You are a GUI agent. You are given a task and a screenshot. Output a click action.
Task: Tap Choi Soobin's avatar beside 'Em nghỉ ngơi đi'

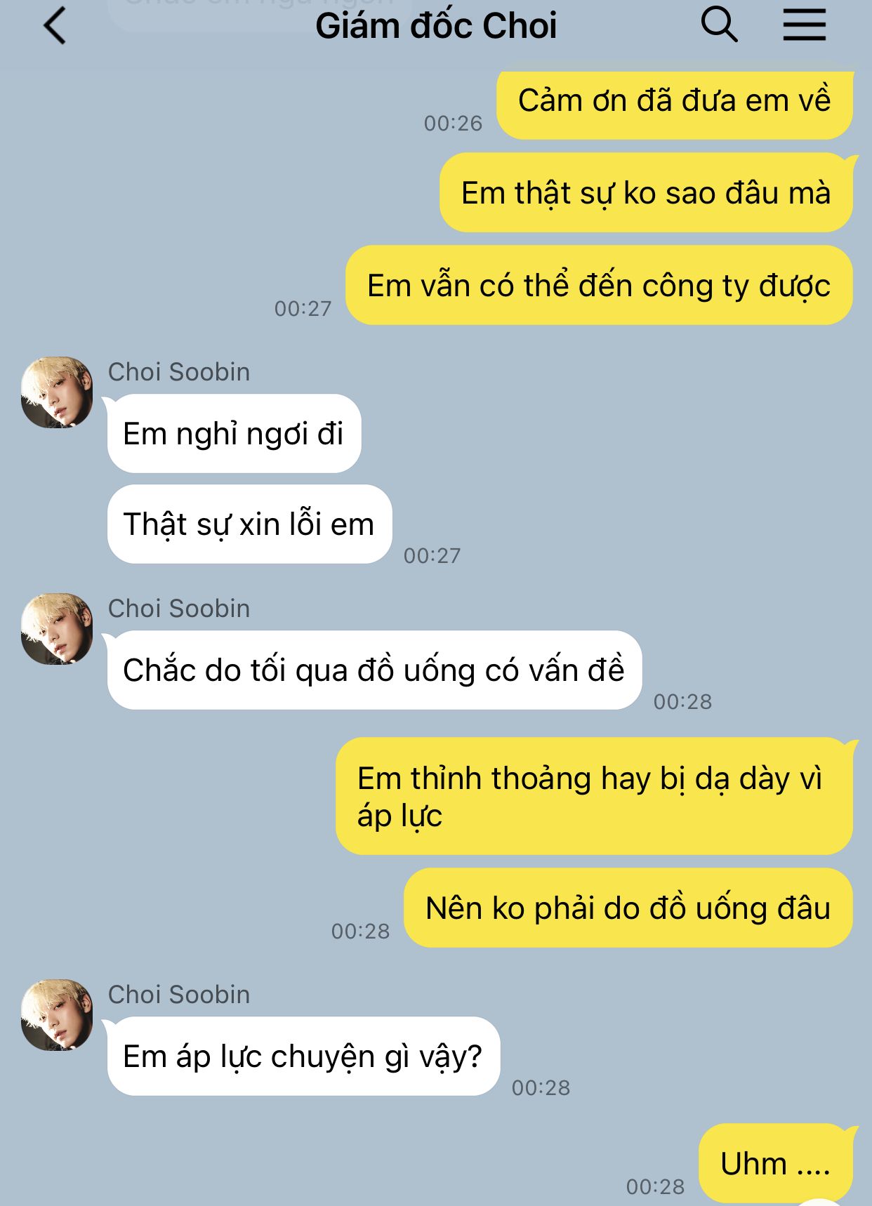pos(57,392)
